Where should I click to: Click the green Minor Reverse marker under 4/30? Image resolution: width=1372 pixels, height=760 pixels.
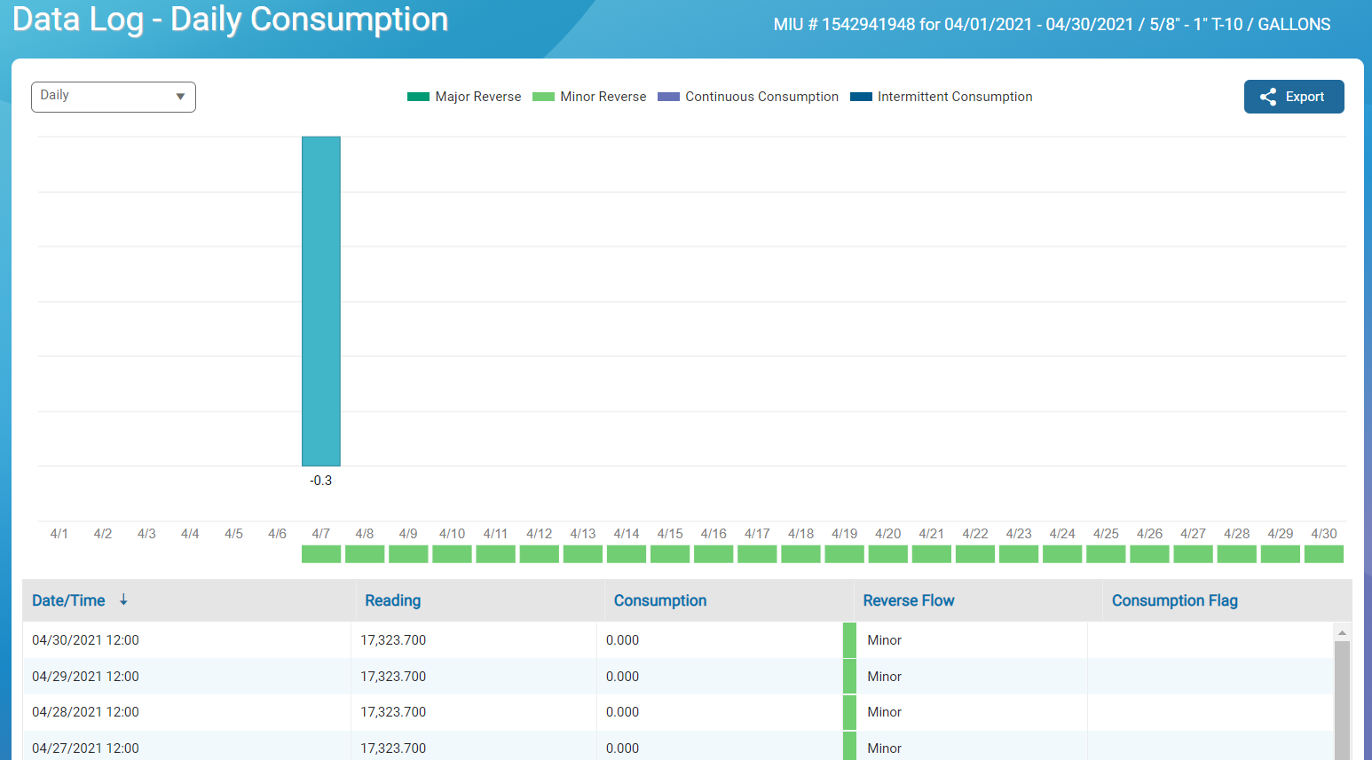[x=1324, y=553]
